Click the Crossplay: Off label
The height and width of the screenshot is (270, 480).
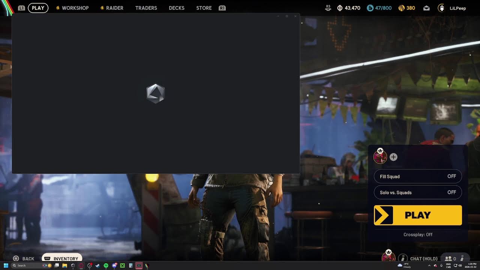[x=418, y=234]
